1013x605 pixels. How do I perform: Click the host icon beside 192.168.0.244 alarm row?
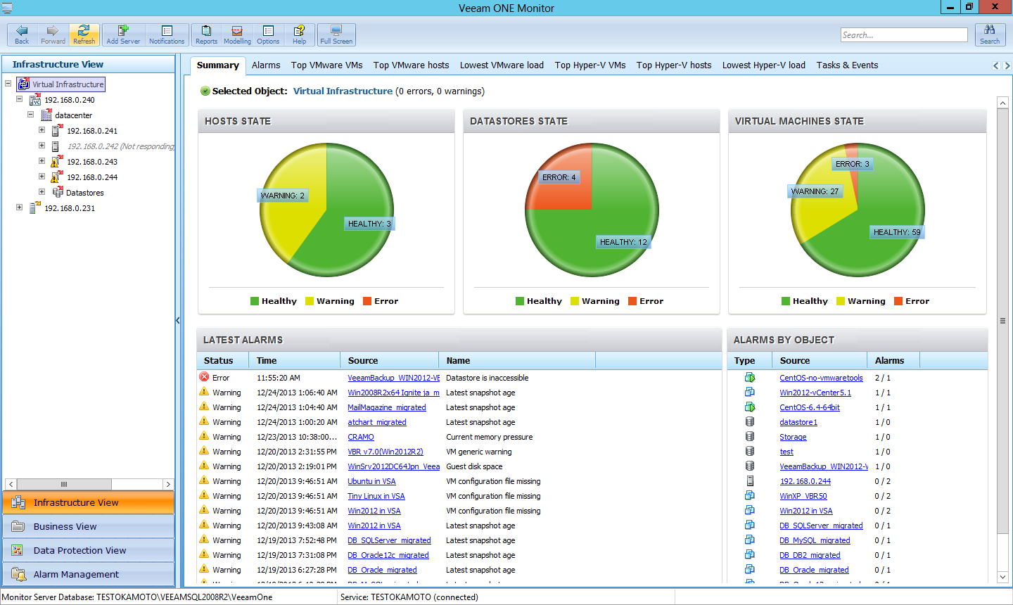point(750,480)
